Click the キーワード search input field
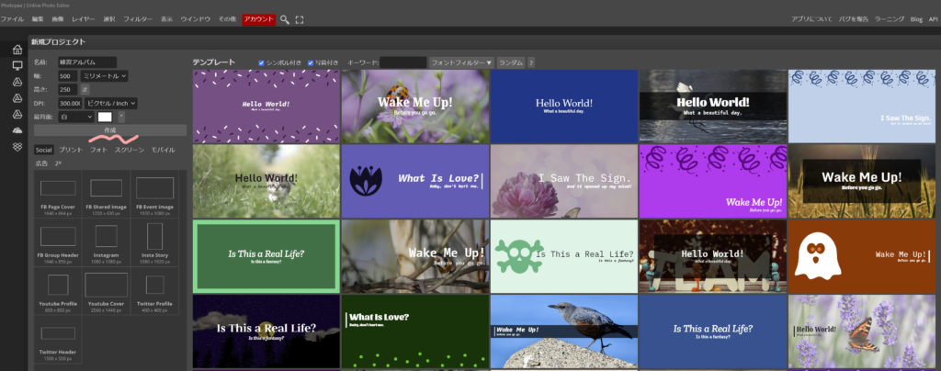941x371 pixels. click(403, 62)
